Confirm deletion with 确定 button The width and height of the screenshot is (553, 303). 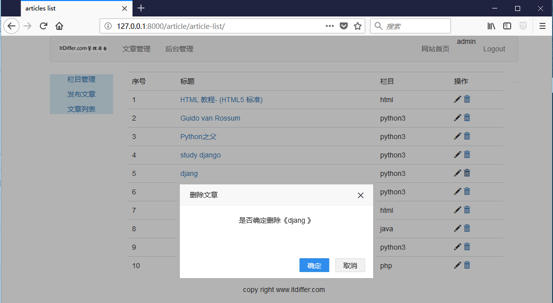[x=314, y=265]
